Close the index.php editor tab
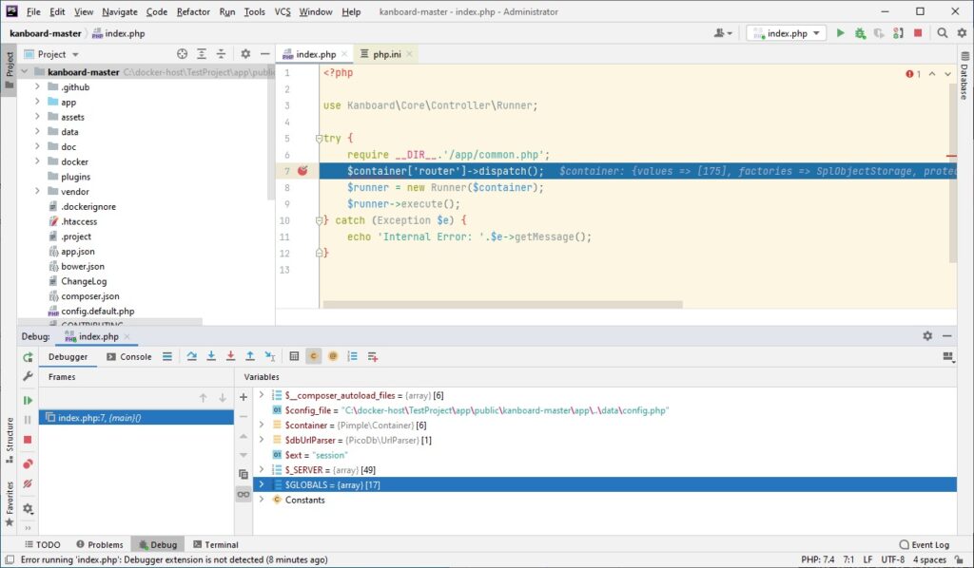Screen dimensions: 974x568 pos(344,54)
